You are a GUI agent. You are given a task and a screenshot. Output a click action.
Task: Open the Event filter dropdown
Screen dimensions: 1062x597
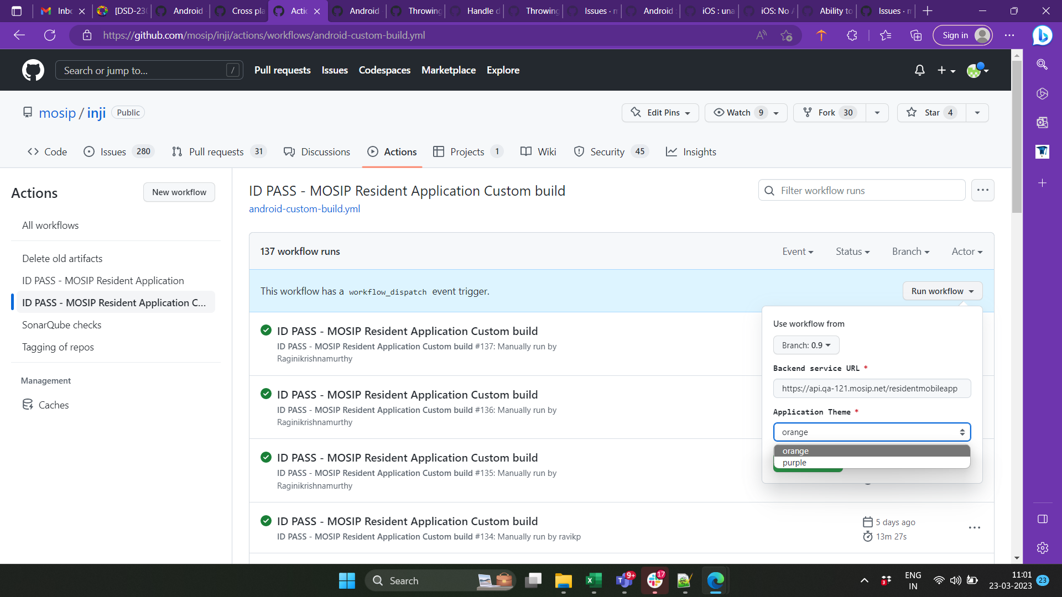point(798,251)
